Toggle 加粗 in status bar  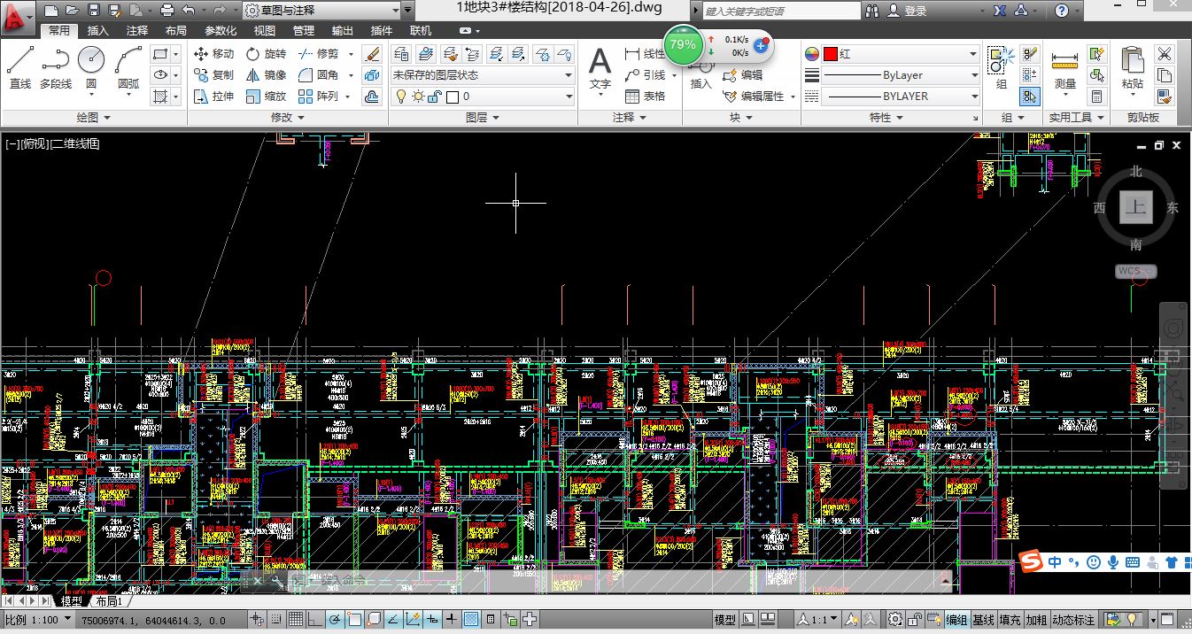click(1036, 620)
